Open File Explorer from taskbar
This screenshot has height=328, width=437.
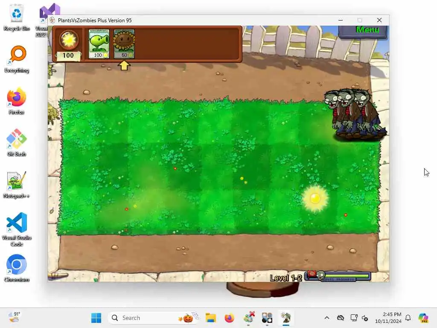click(211, 318)
